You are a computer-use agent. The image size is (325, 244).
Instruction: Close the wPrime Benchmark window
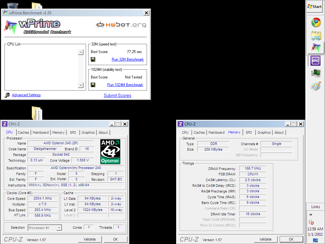point(146,13)
